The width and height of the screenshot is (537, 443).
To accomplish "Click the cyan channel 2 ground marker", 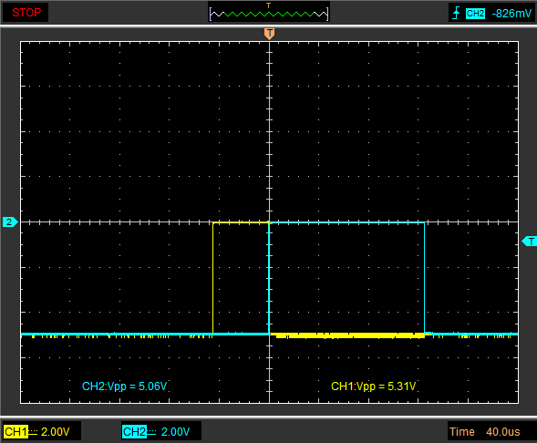I will click(x=9, y=221).
